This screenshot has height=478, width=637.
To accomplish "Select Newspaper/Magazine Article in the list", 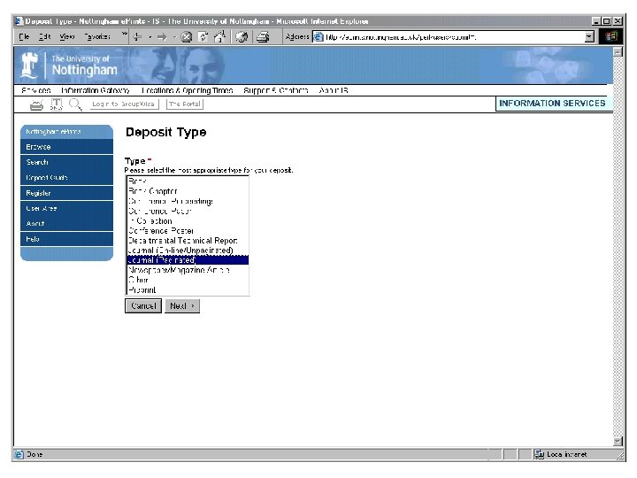I will click(x=188, y=270).
